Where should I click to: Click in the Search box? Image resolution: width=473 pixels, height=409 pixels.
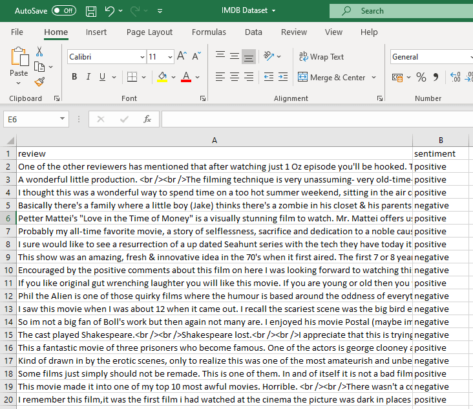click(401, 11)
